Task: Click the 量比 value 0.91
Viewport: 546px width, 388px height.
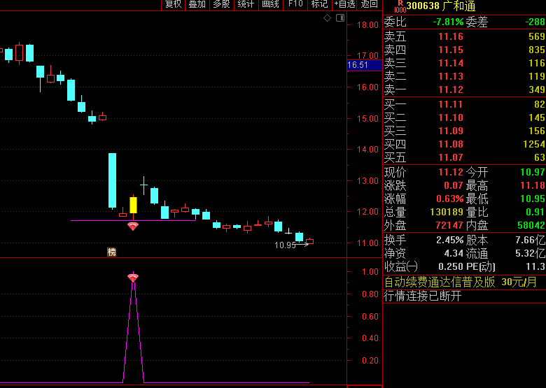Action: (x=535, y=212)
